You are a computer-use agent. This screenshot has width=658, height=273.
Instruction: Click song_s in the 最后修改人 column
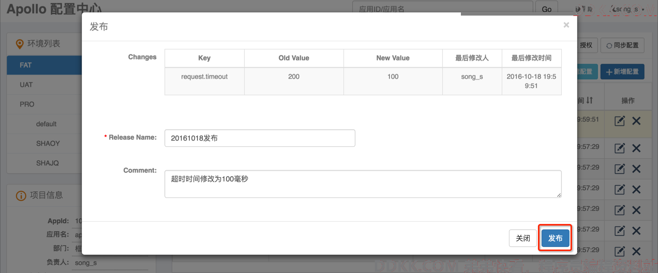[x=472, y=77]
